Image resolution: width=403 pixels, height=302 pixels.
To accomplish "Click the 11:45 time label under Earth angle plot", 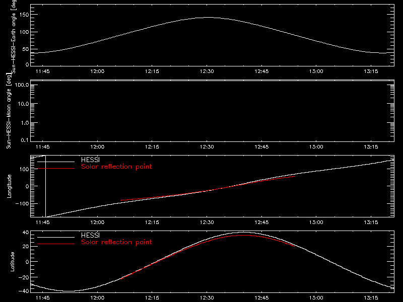I will [x=43, y=71].
